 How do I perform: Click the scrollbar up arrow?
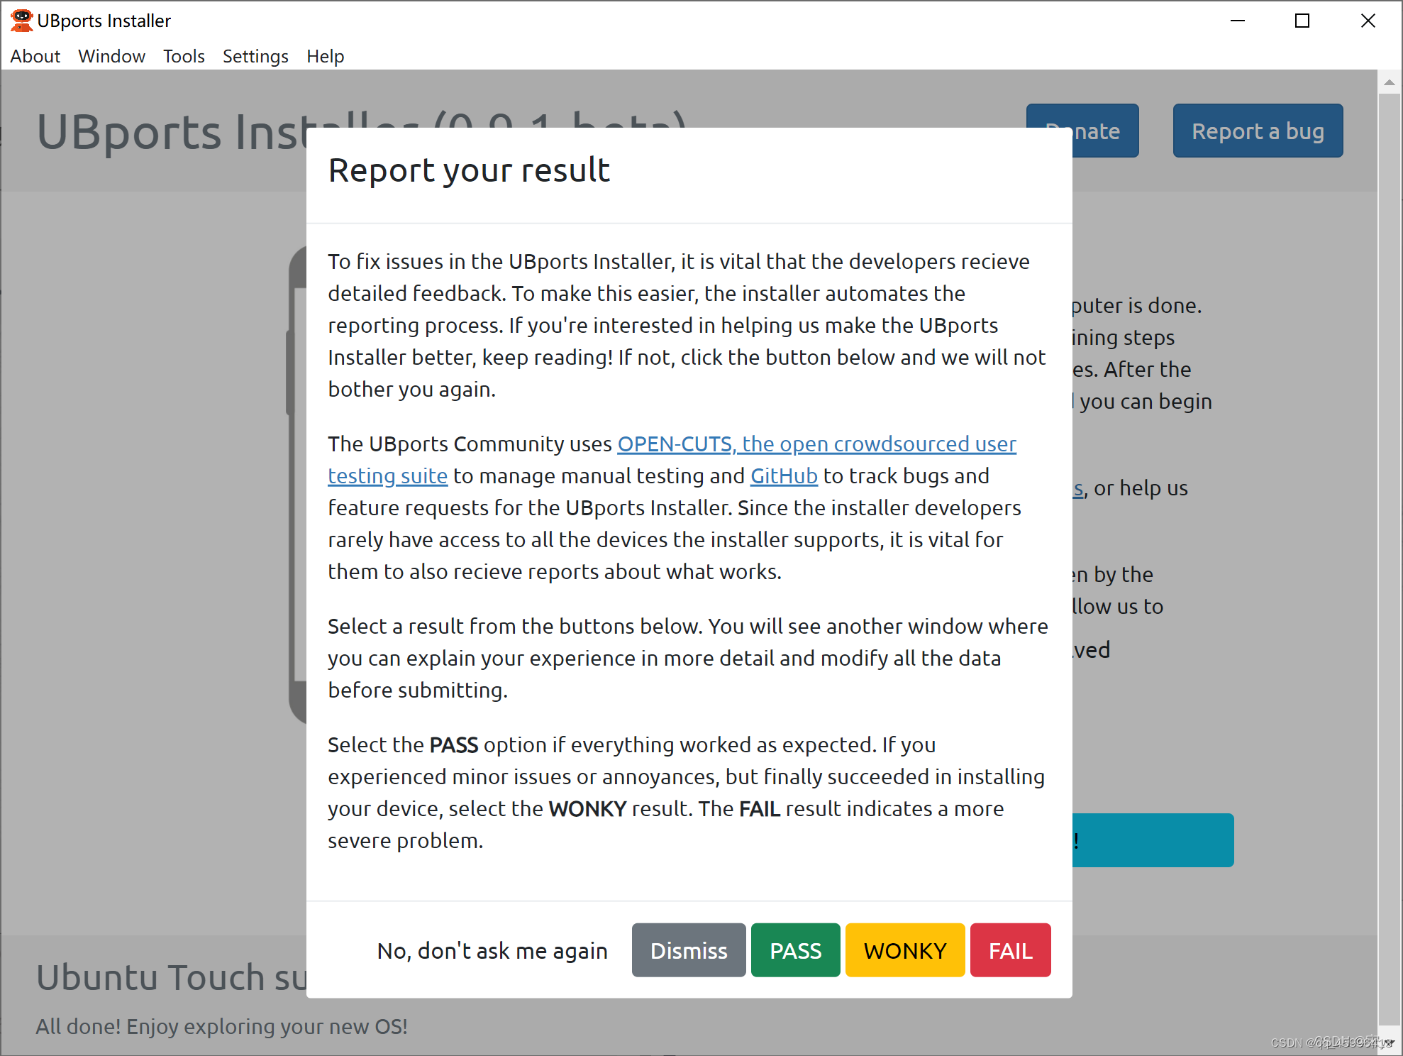coord(1389,83)
